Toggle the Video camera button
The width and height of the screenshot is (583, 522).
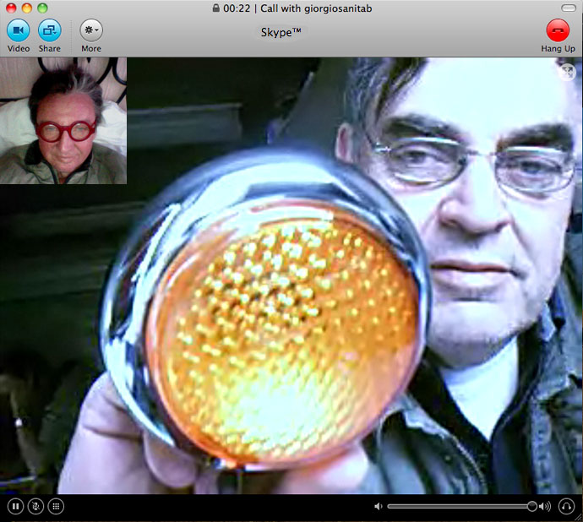pos(19,30)
